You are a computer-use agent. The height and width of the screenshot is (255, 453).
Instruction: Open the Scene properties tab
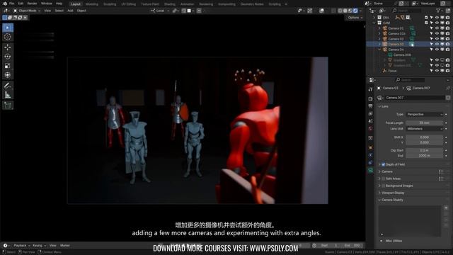371,121
